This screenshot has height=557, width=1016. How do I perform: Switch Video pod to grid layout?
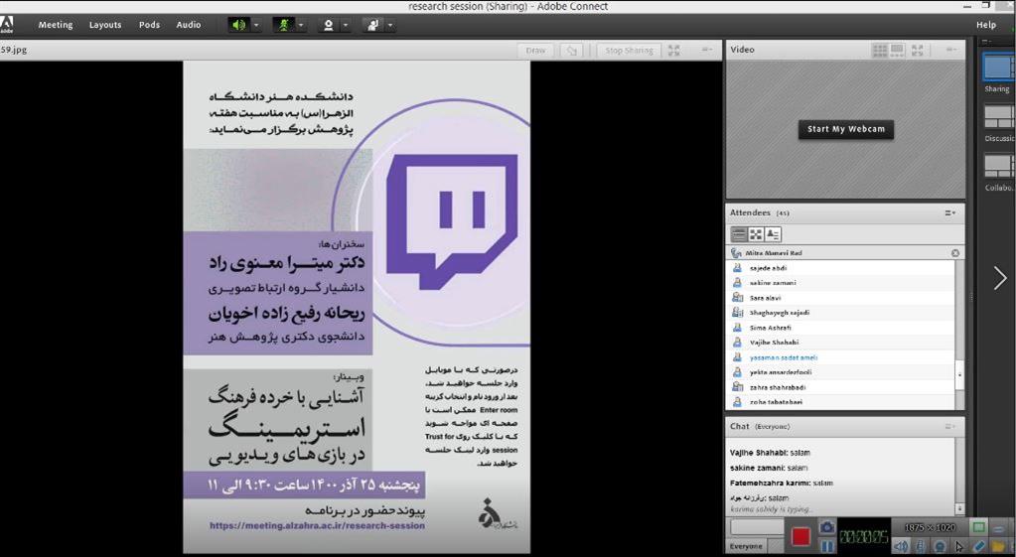point(880,50)
